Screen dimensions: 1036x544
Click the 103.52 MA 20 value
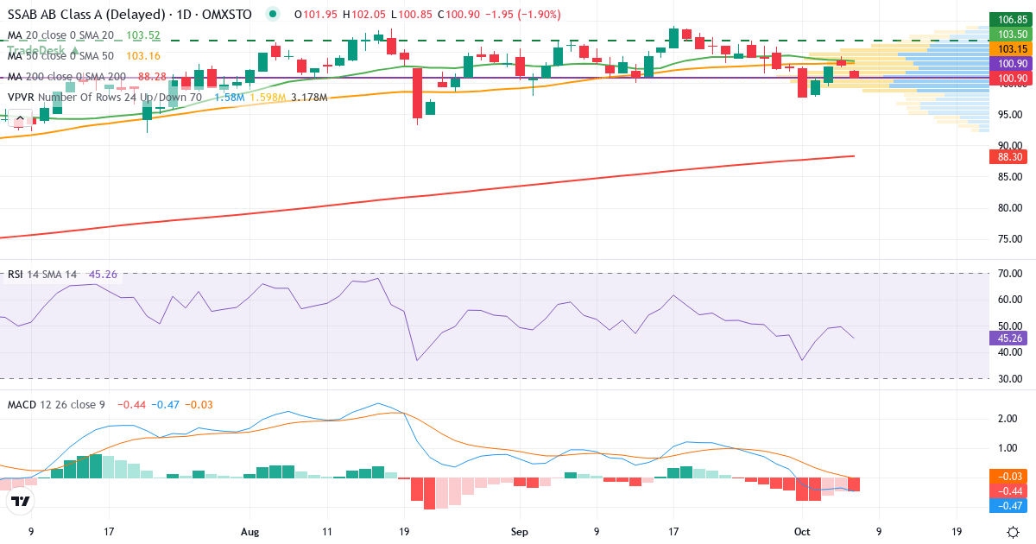click(x=142, y=35)
